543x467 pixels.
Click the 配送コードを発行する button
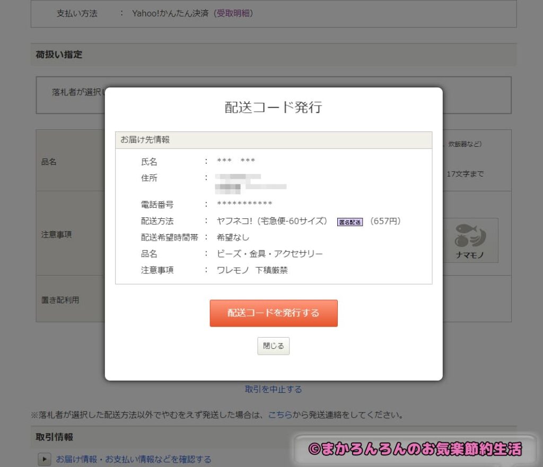coord(274,313)
